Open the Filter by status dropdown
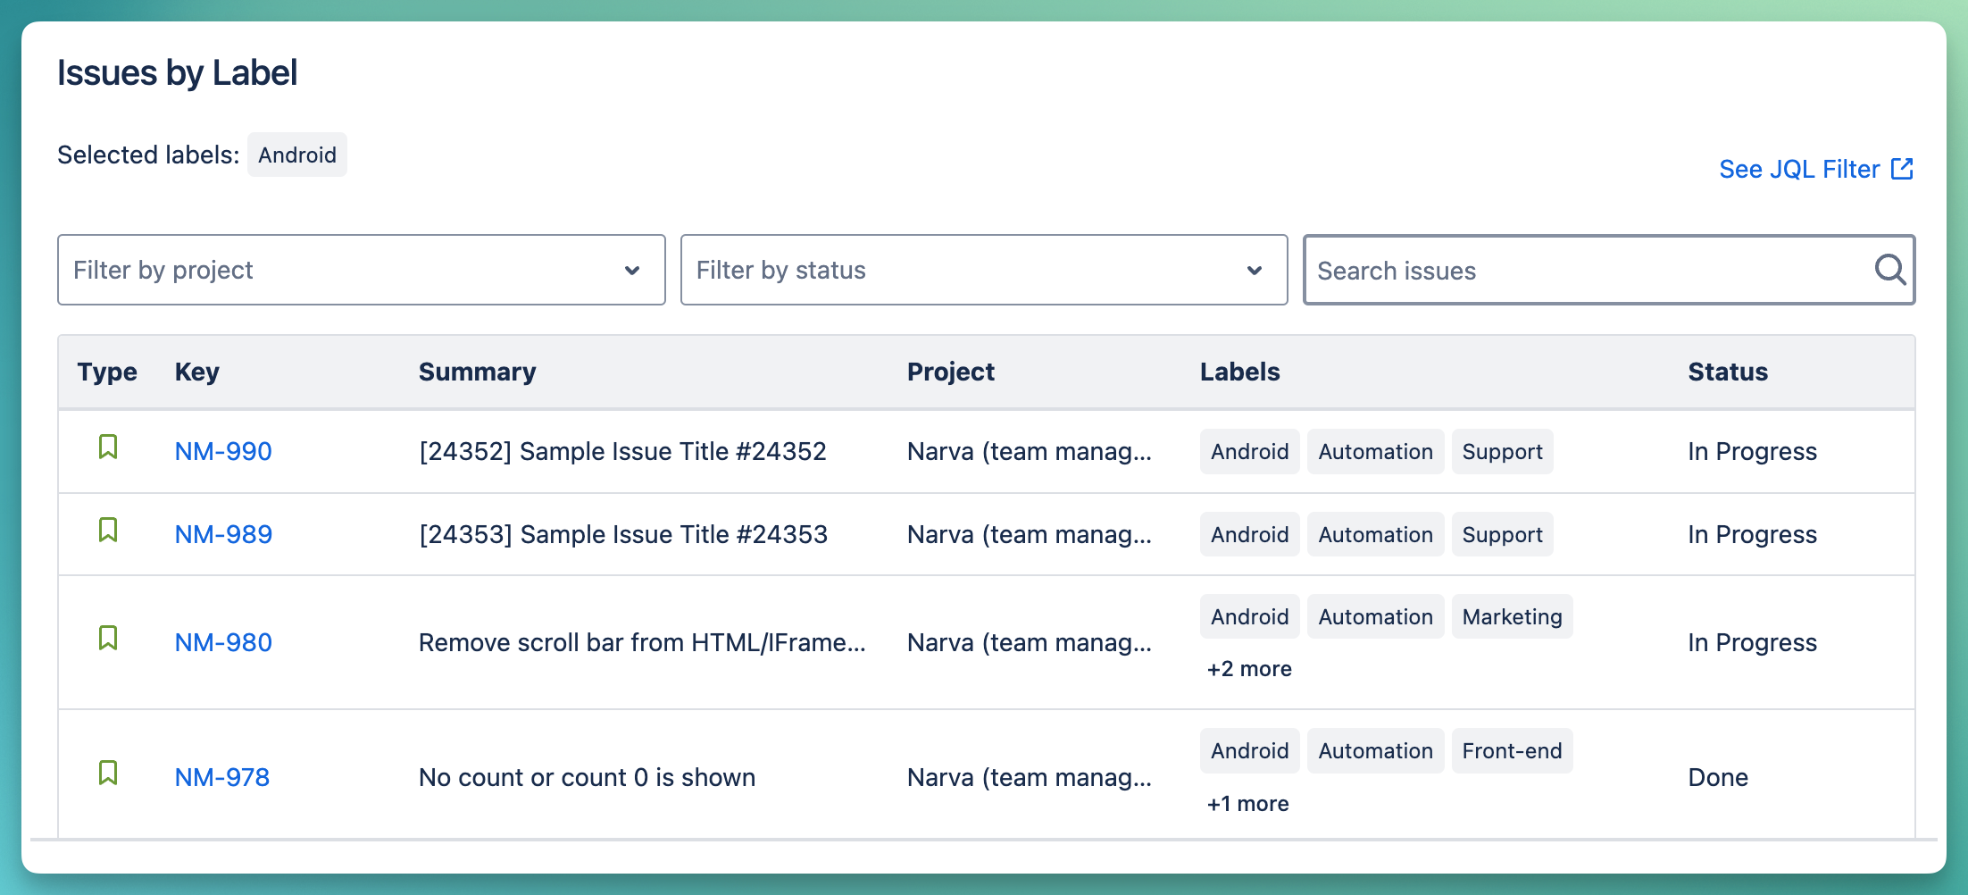Screen dimensions: 1968x895 tap(983, 270)
